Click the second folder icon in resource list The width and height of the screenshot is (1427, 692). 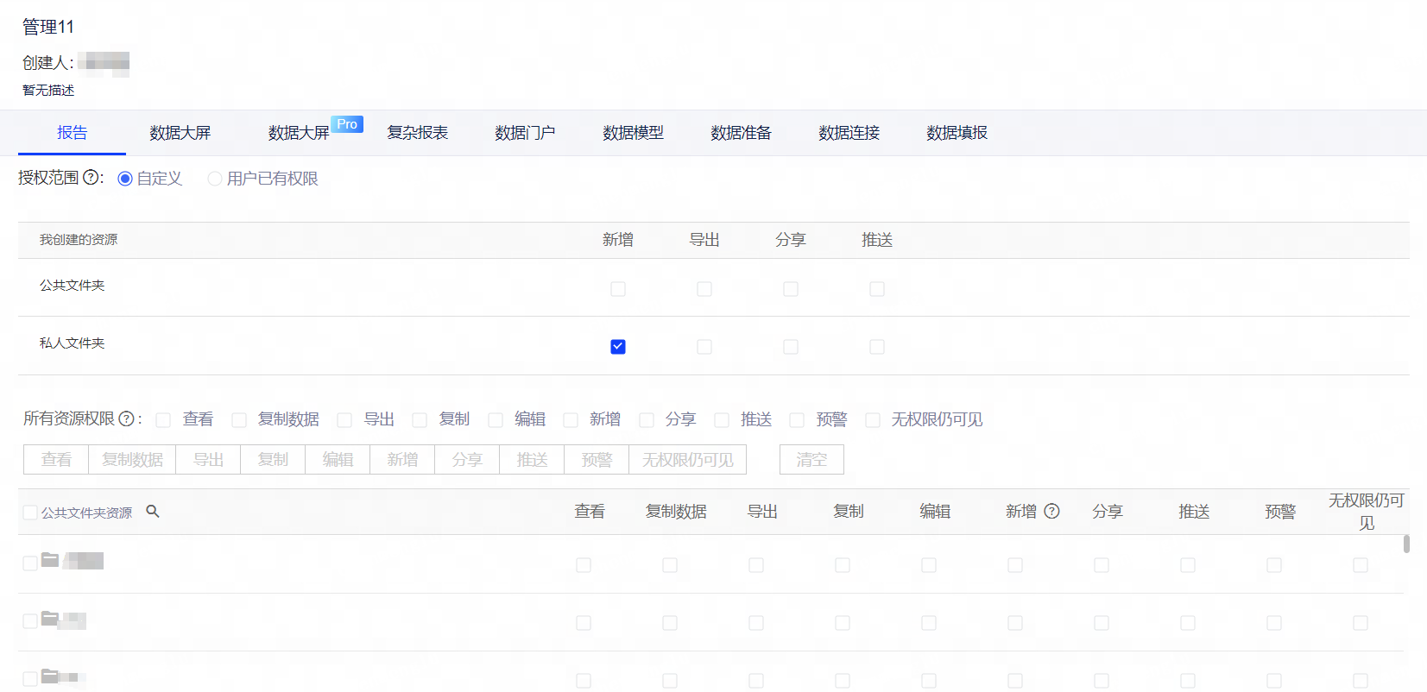point(50,619)
